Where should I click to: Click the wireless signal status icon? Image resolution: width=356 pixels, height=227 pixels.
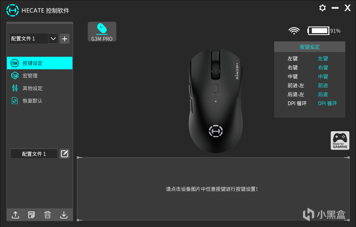point(294,30)
